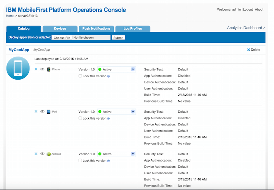The width and height of the screenshot is (274, 190).
Task: Submit the deploy application form
Action: 118,38
